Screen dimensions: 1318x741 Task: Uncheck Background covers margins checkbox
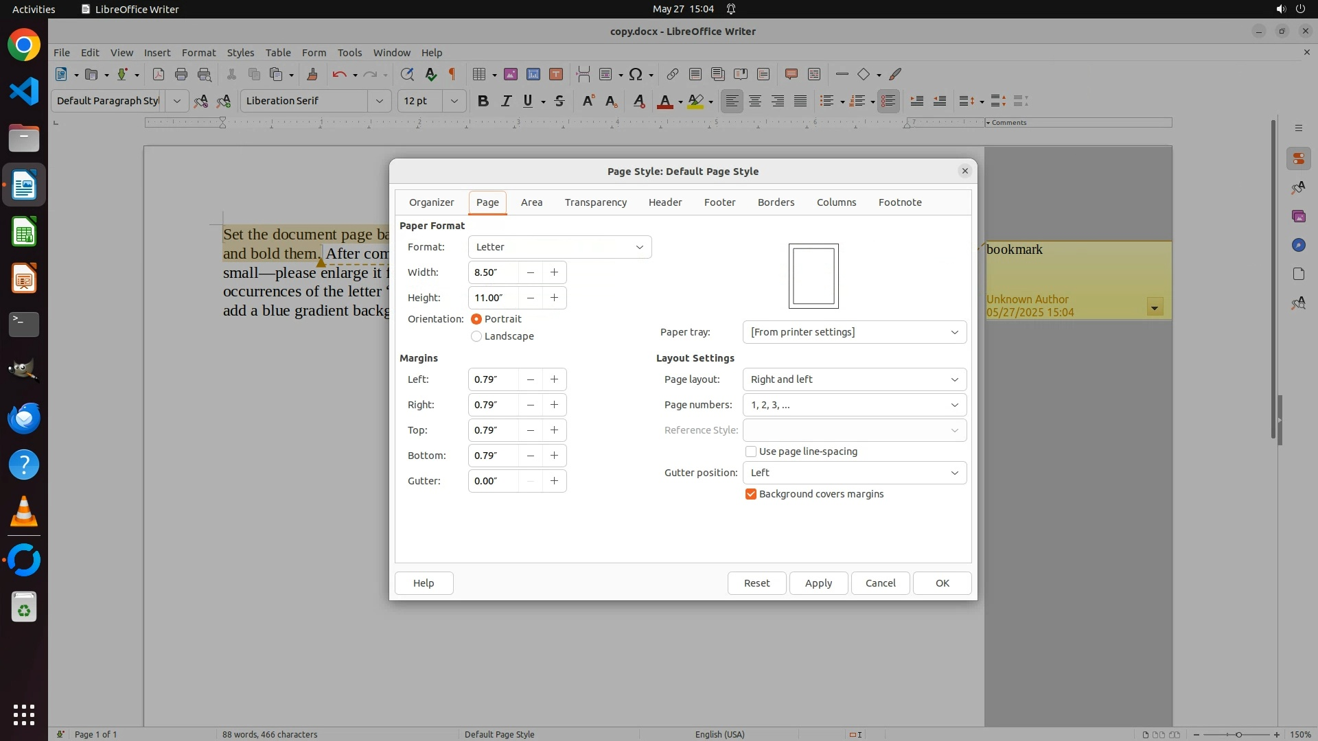(x=751, y=494)
